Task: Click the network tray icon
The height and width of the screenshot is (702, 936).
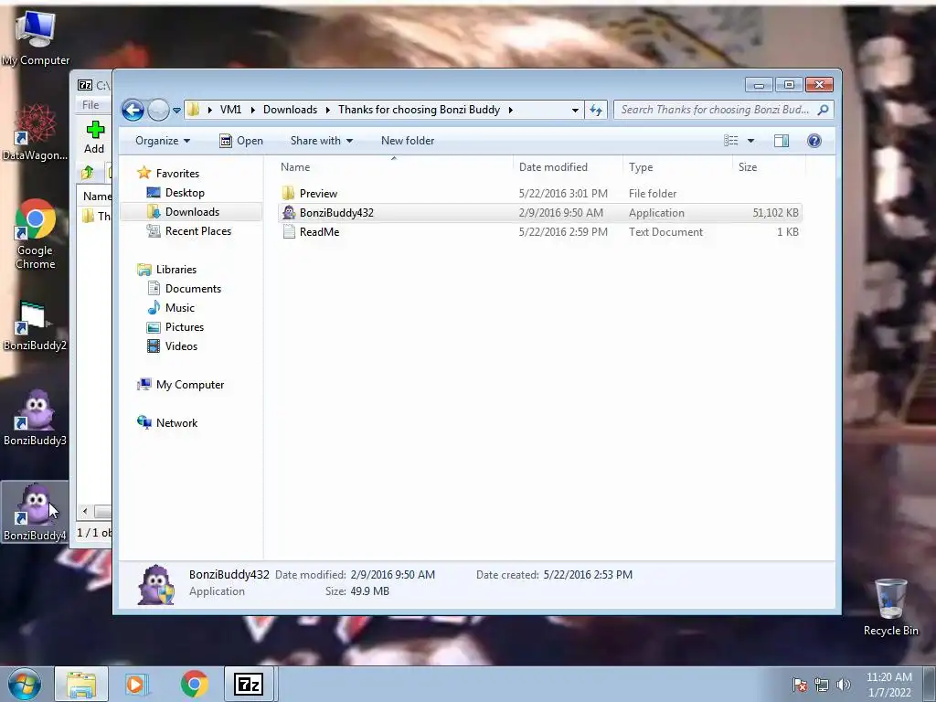Action: [822, 685]
